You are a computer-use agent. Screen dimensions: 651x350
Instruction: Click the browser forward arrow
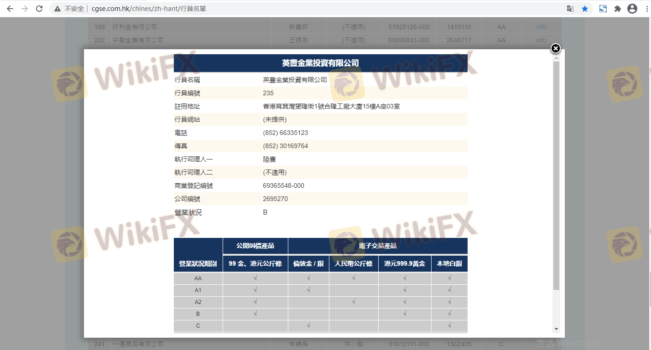coord(24,9)
